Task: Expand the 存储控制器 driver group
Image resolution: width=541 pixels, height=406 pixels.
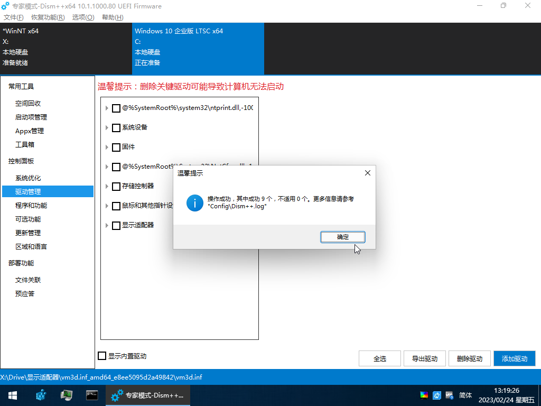Action: click(x=107, y=187)
